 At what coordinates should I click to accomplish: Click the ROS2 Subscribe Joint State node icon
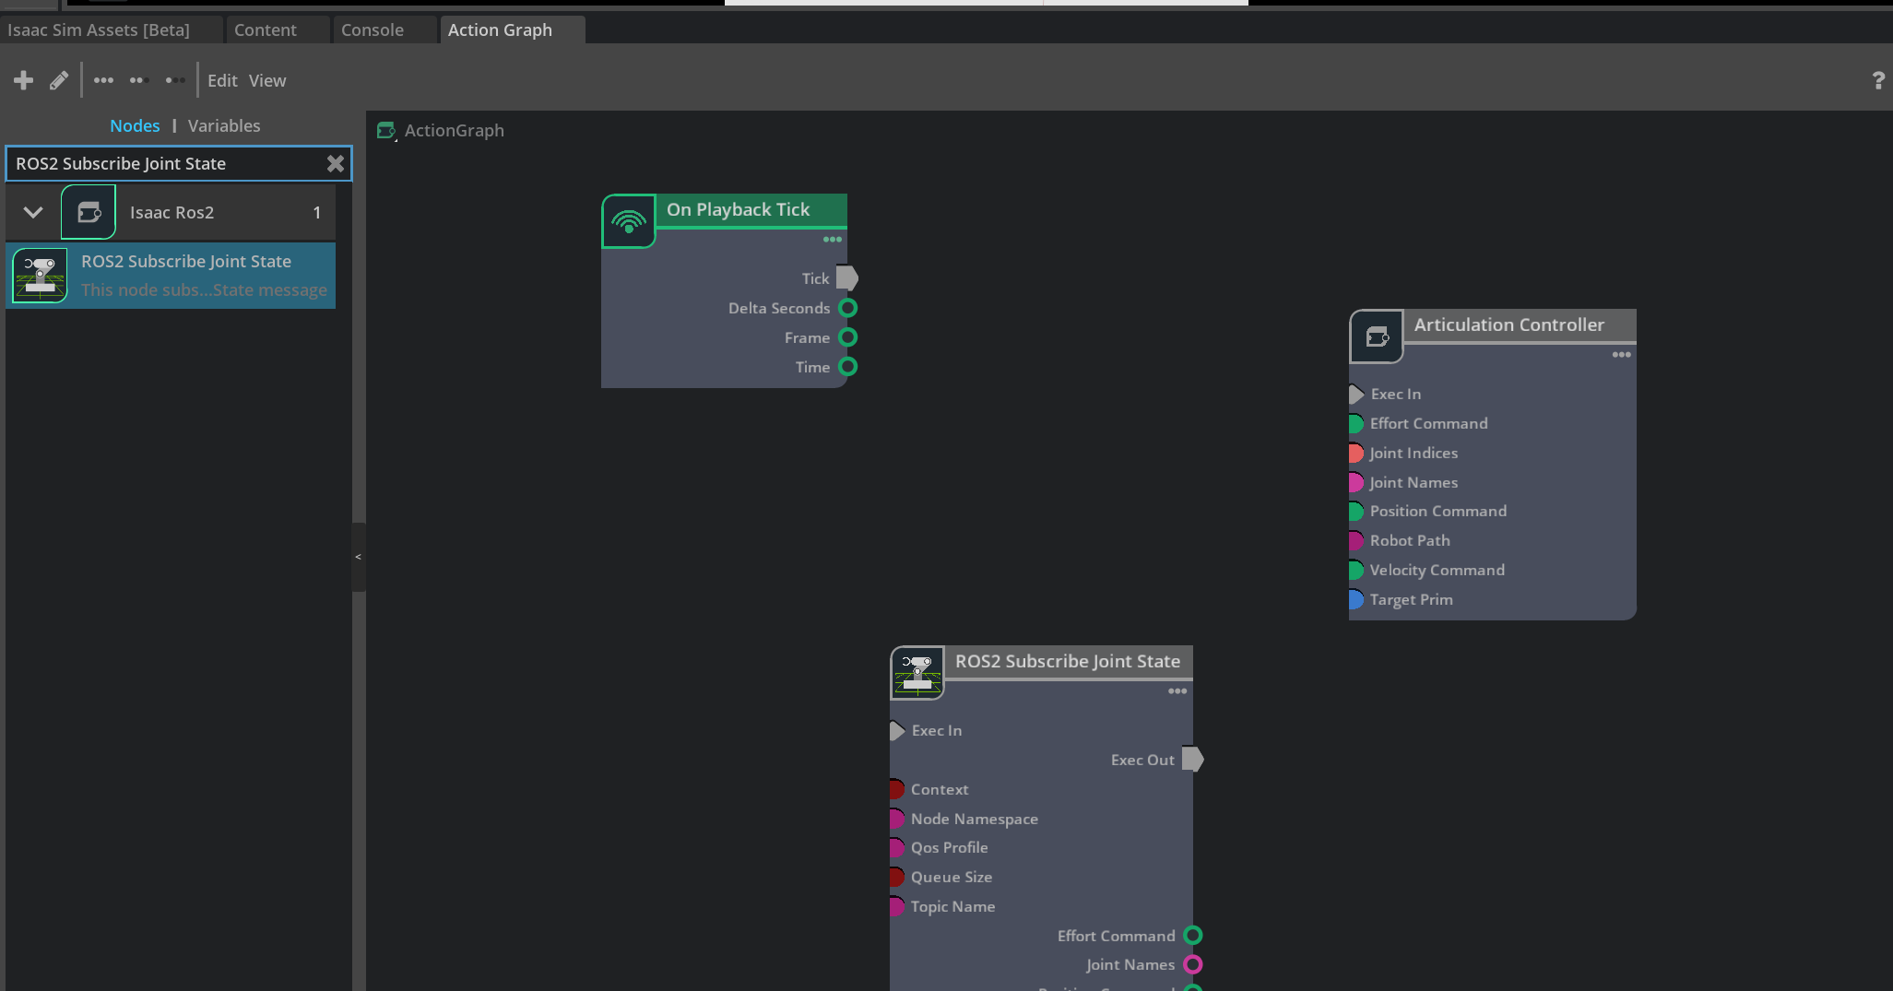pyautogui.click(x=917, y=673)
